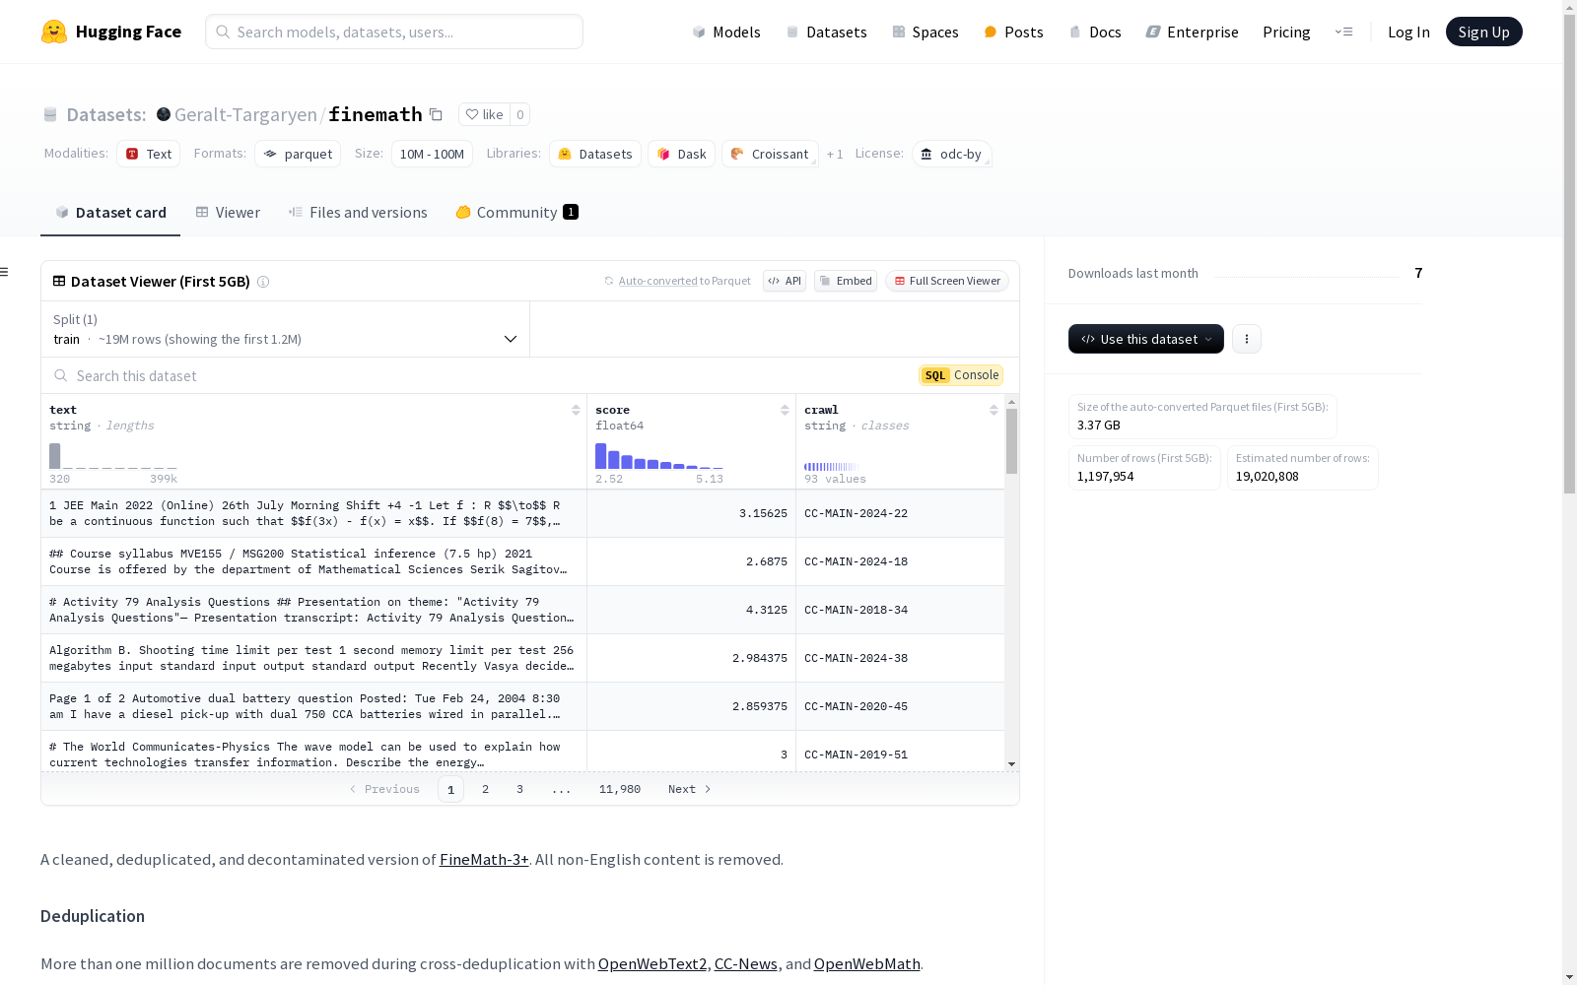The image size is (1577, 985).
Task: Open the Text modality tag
Action: 149,154
